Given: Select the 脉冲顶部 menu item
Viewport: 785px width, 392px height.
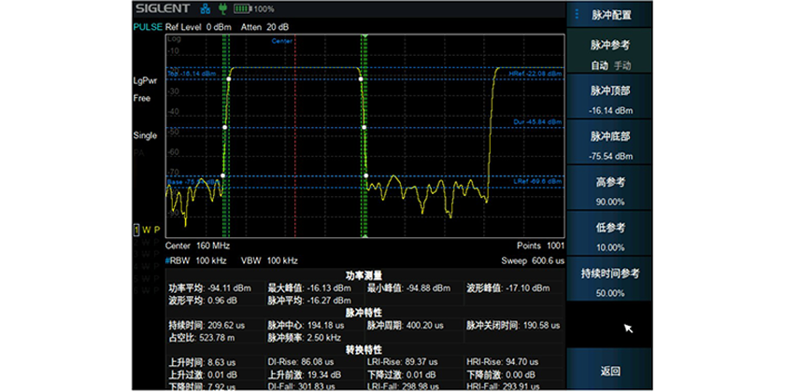Looking at the screenshot, I should [610, 100].
